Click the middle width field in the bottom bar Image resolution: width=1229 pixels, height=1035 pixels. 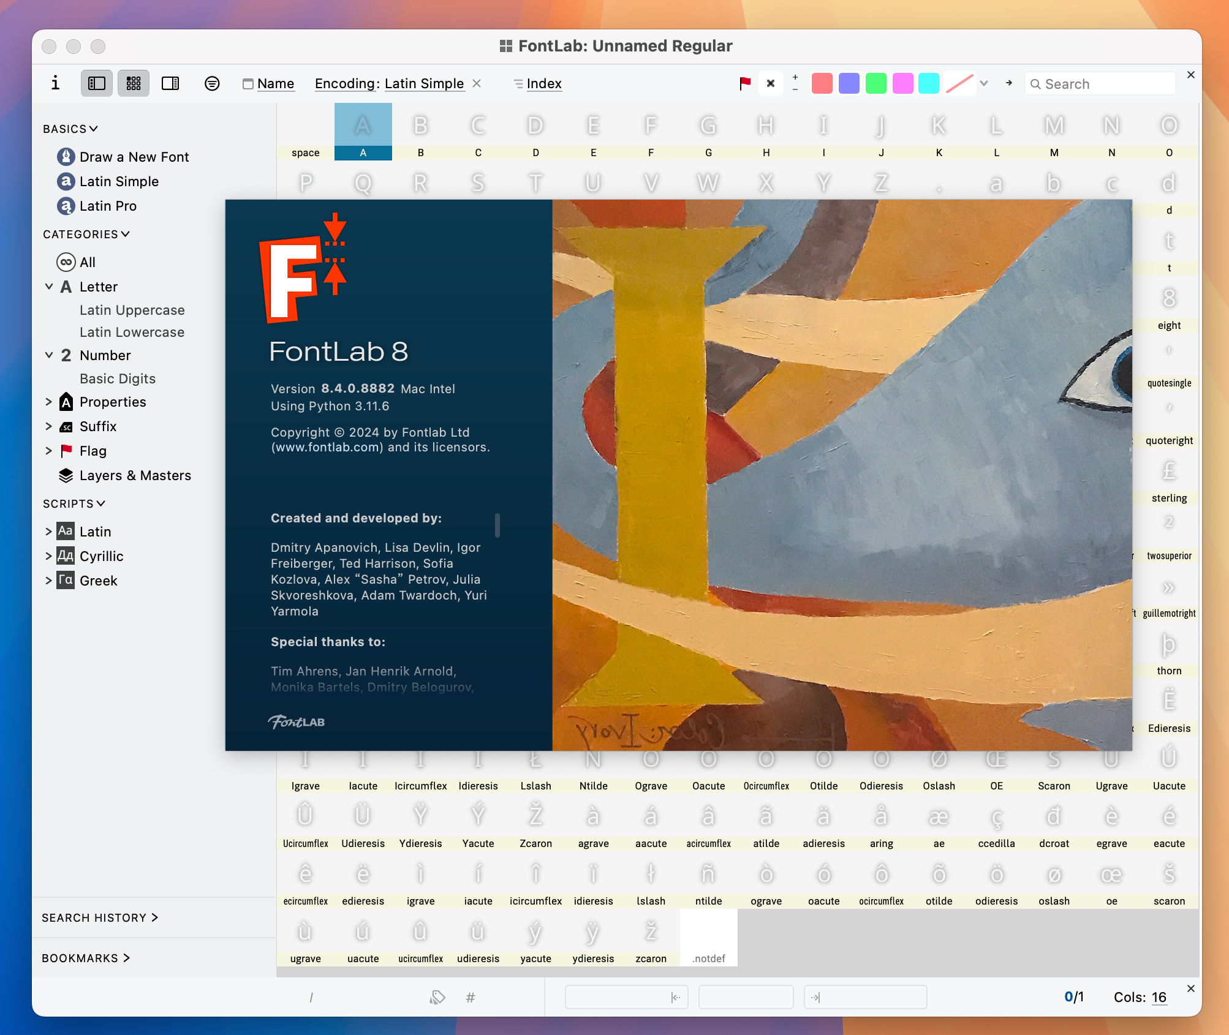click(746, 997)
